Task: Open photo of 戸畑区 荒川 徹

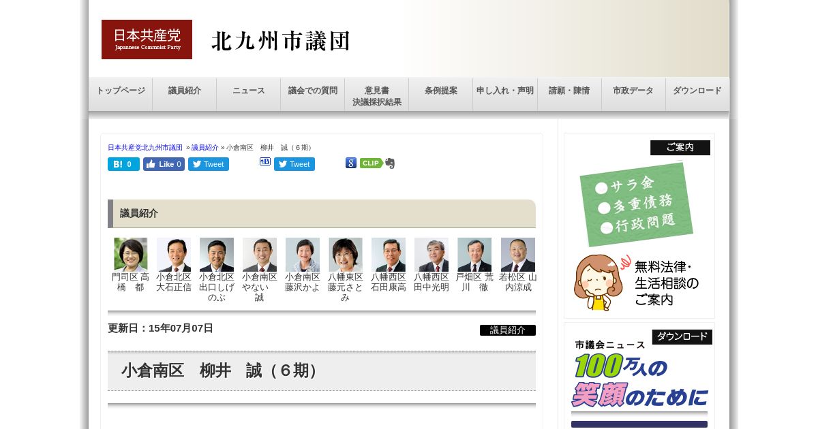Action: [474, 255]
